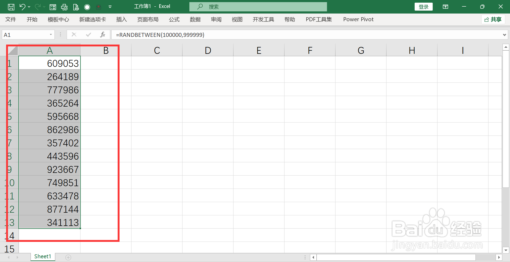Cancel formula entry with X icon
This screenshot has width=510, height=262.
click(x=74, y=34)
